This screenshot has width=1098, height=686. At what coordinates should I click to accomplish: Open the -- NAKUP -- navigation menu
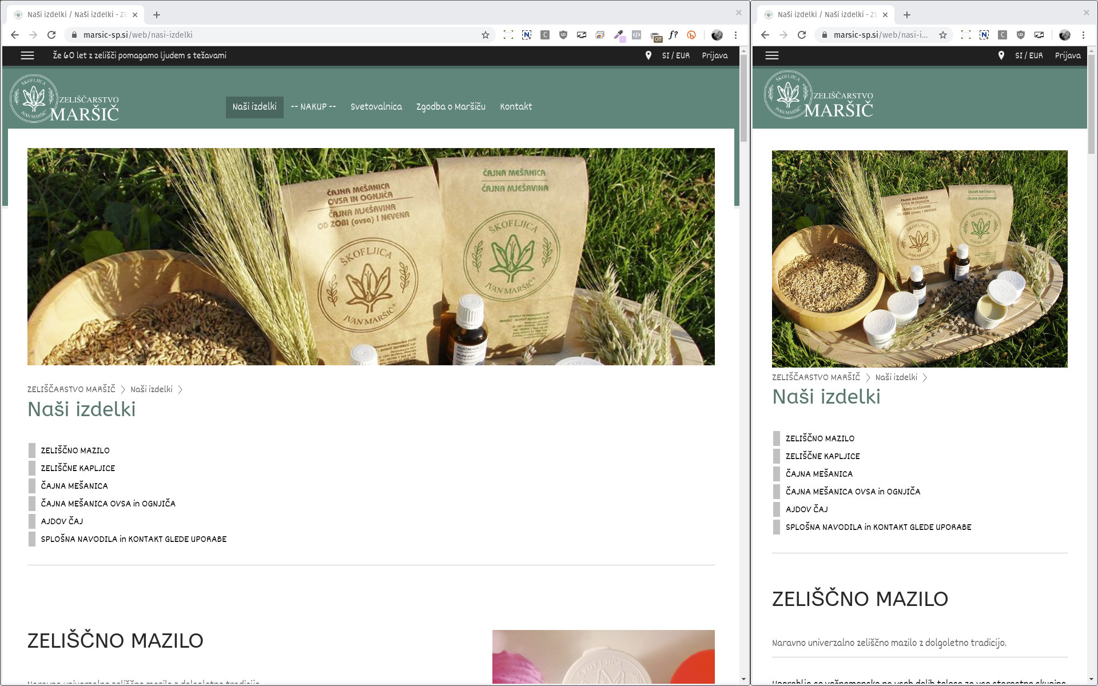click(x=313, y=107)
